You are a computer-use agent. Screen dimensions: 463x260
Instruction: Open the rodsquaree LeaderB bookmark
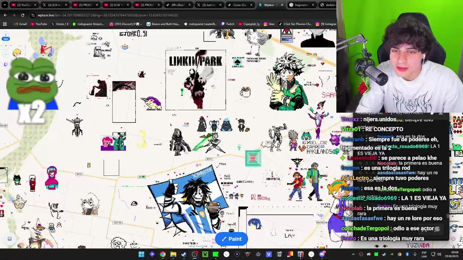click(200, 24)
